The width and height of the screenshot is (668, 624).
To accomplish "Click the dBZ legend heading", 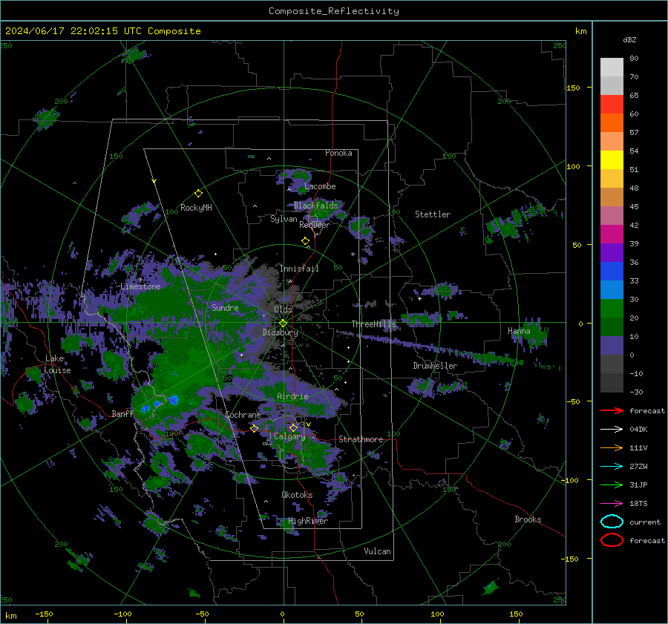I will click(629, 40).
